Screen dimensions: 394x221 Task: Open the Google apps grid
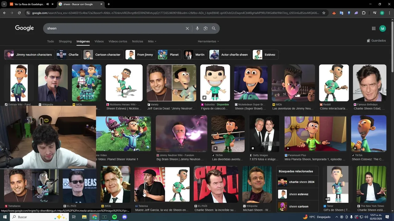[374, 29]
